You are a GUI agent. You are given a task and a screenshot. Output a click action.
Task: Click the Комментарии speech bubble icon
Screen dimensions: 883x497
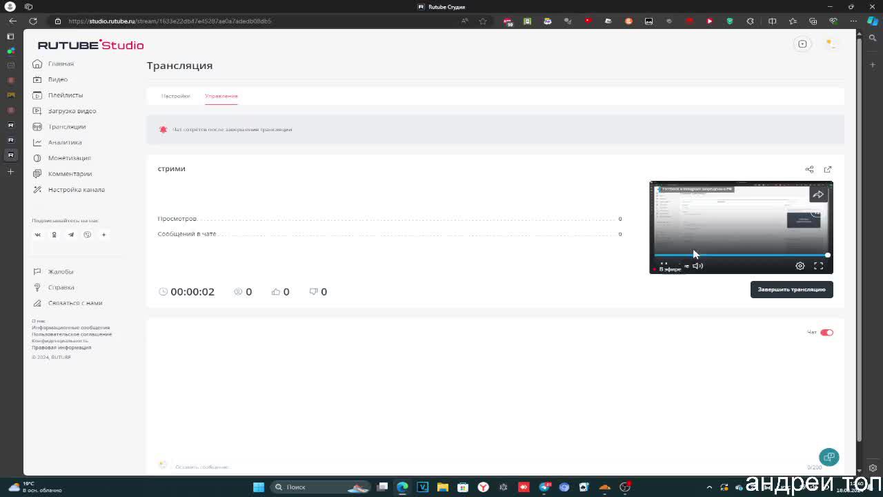click(37, 174)
